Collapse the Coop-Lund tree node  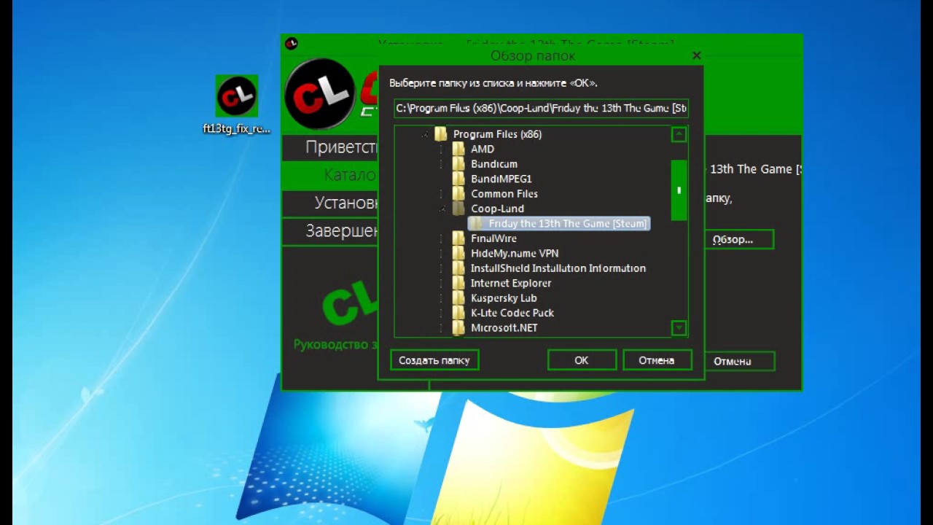click(x=442, y=209)
